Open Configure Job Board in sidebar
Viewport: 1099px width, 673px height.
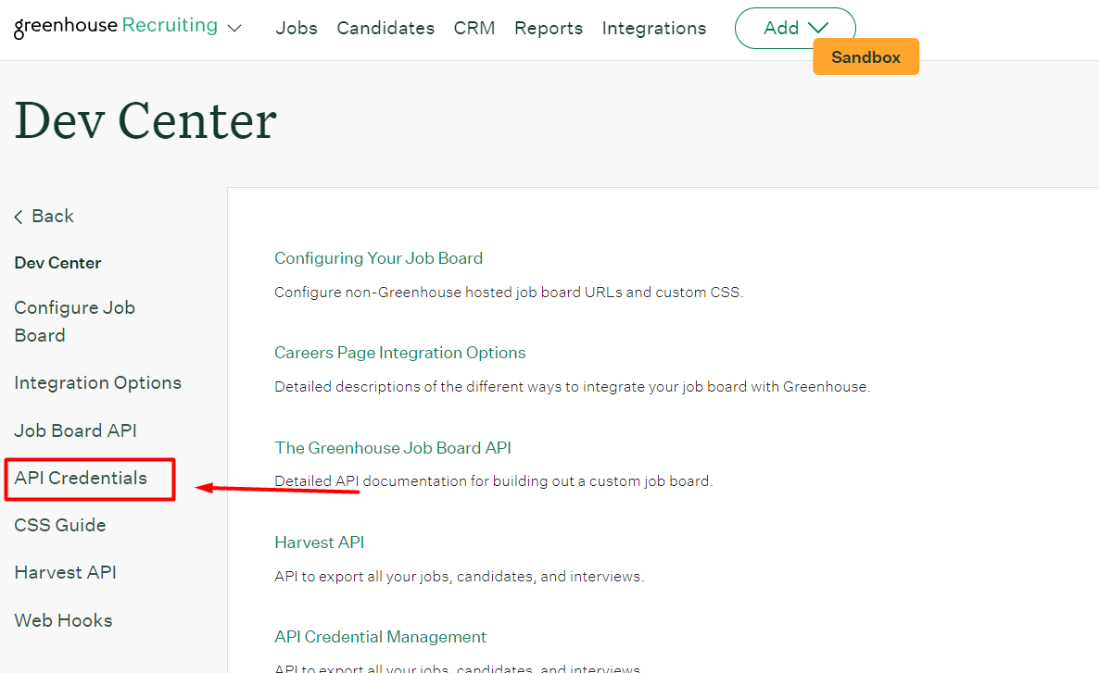(74, 321)
